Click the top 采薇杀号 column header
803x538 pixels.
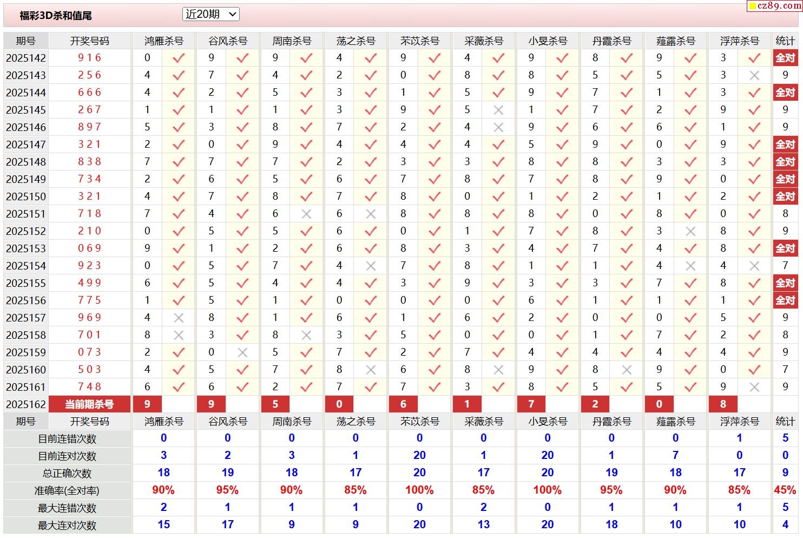point(484,41)
